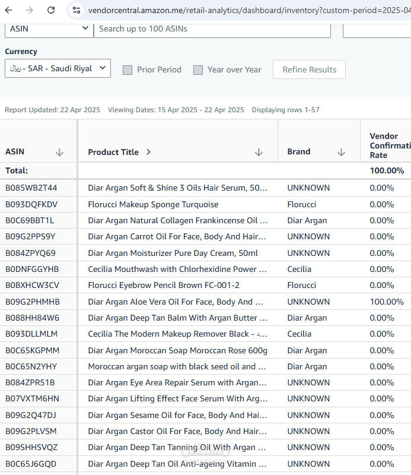Image resolution: width=411 pixels, height=475 pixels.
Task: Select ASIN B09SHHSVQZ
Action: pos(31,448)
